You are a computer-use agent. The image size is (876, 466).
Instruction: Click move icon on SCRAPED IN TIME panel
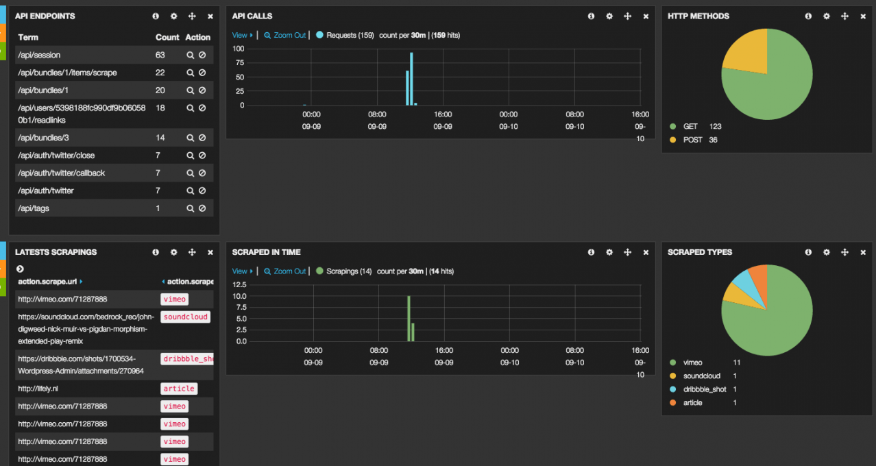tap(627, 252)
